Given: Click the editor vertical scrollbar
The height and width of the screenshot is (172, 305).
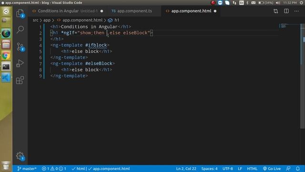Looking at the screenshot, I should 303,76.
